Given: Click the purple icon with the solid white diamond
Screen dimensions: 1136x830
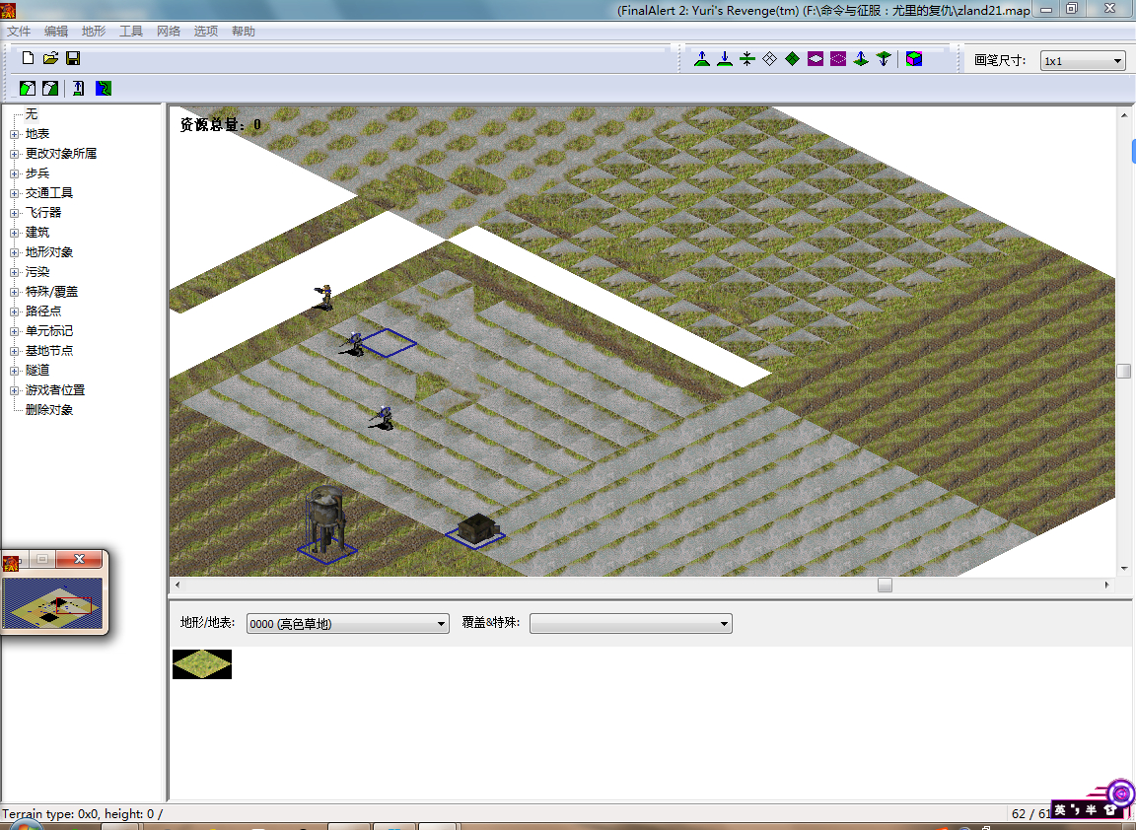Looking at the screenshot, I should click(x=816, y=59).
